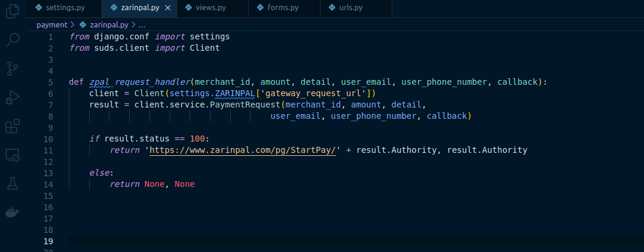
Task: Click the number 100 on line 10
Action: [197, 139]
